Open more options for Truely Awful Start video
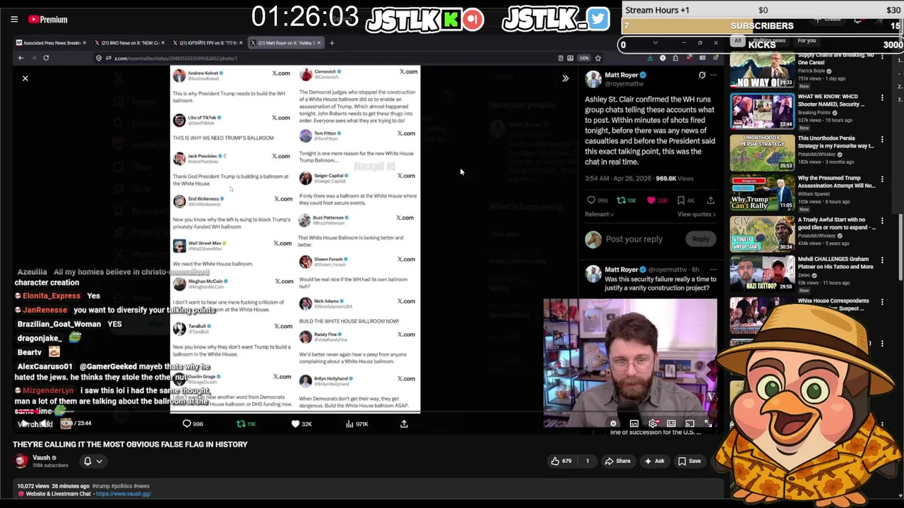 (x=882, y=221)
